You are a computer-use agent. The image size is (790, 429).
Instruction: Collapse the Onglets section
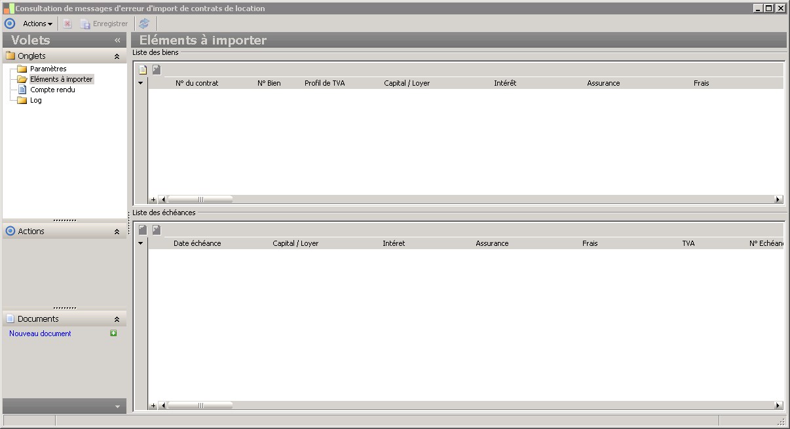tap(117, 57)
